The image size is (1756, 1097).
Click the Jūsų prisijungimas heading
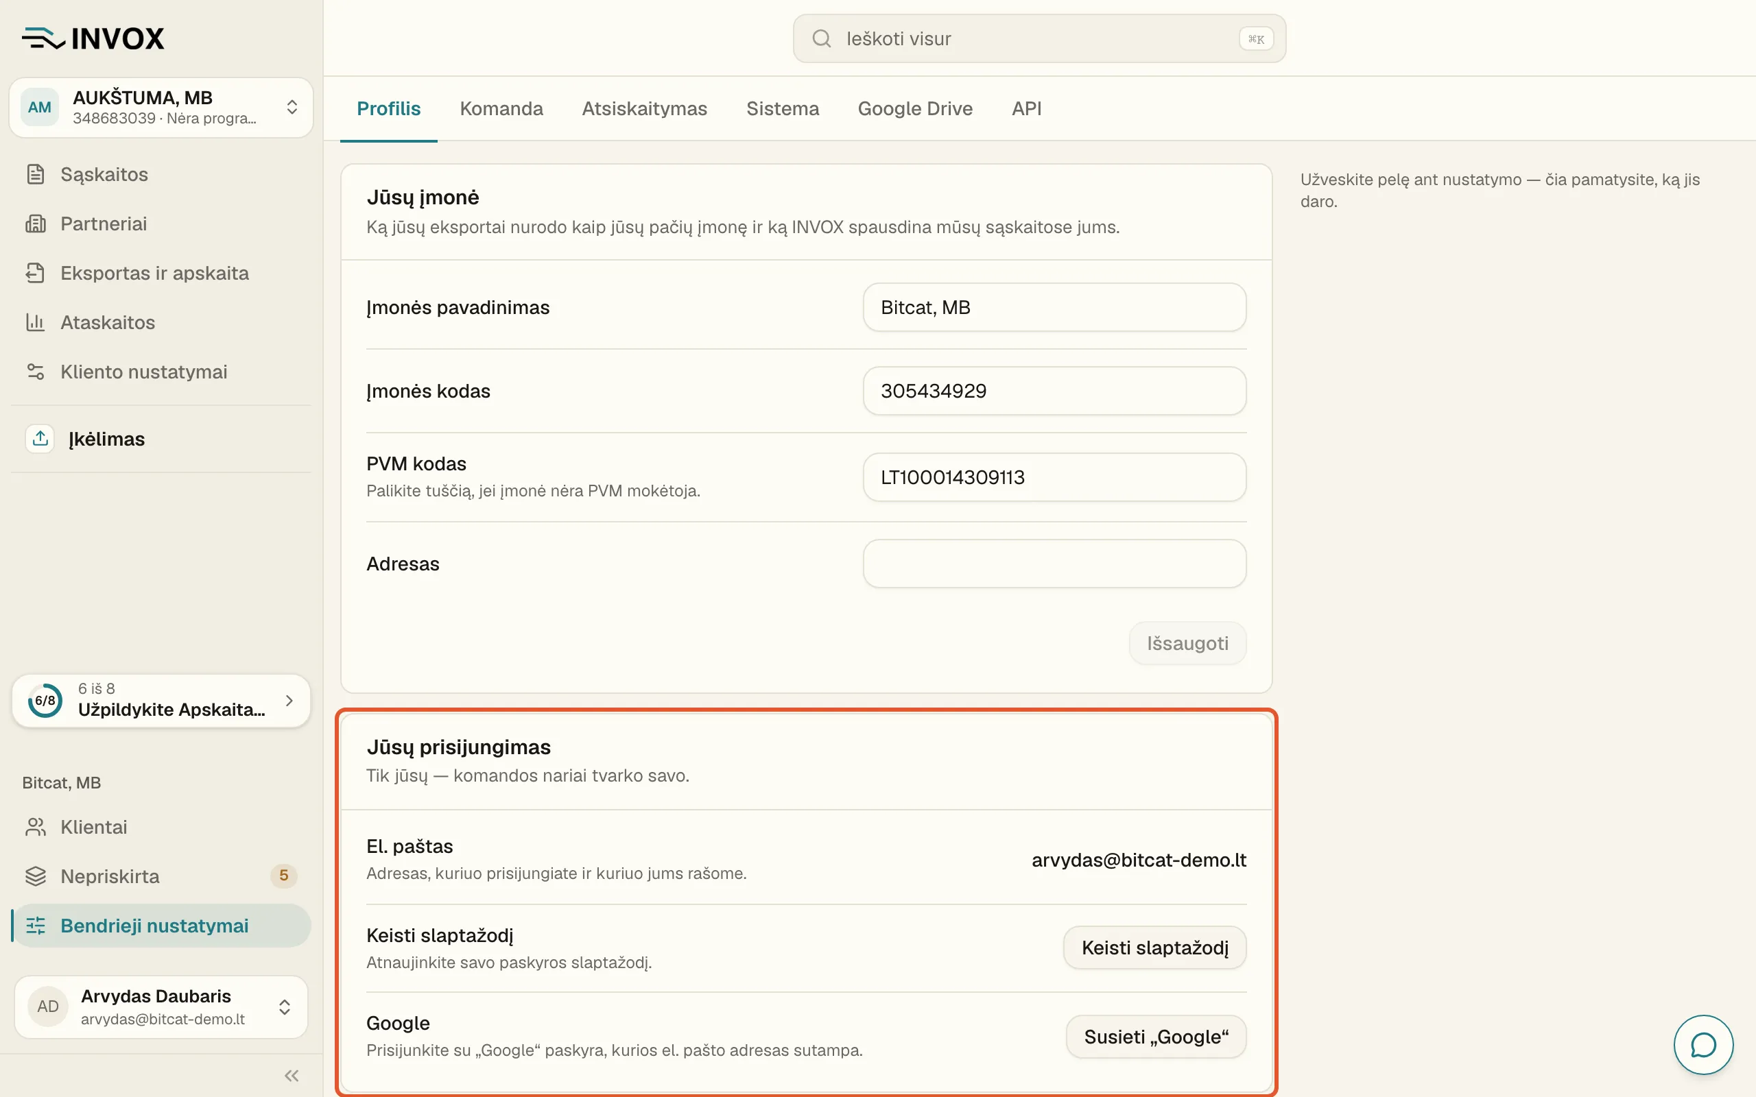pos(459,747)
